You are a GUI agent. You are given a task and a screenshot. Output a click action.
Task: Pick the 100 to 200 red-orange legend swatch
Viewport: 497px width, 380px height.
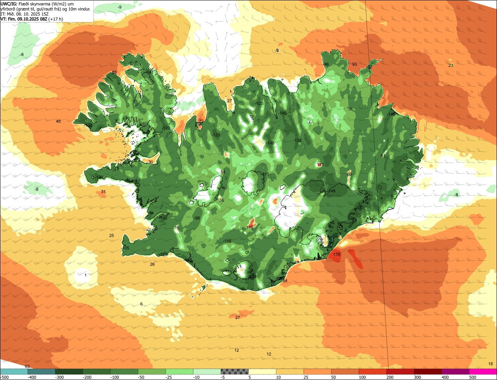[x=372, y=371]
